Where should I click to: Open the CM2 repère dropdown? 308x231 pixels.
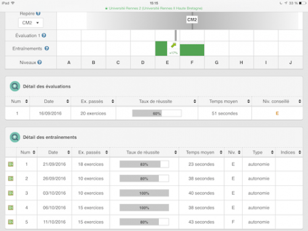click(x=31, y=23)
